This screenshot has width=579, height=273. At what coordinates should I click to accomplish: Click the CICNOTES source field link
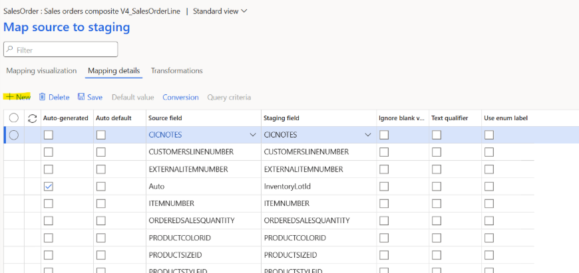165,136
